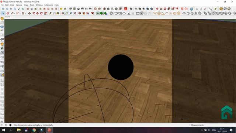Open the Tools menu
236x133 pixels.
(32, 5)
